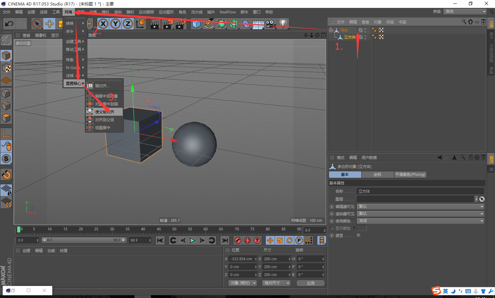Image resolution: width=495 pixels, height=298 pixels.
Task: Switch coordinate system icon
Action: [x=140, y=24]
